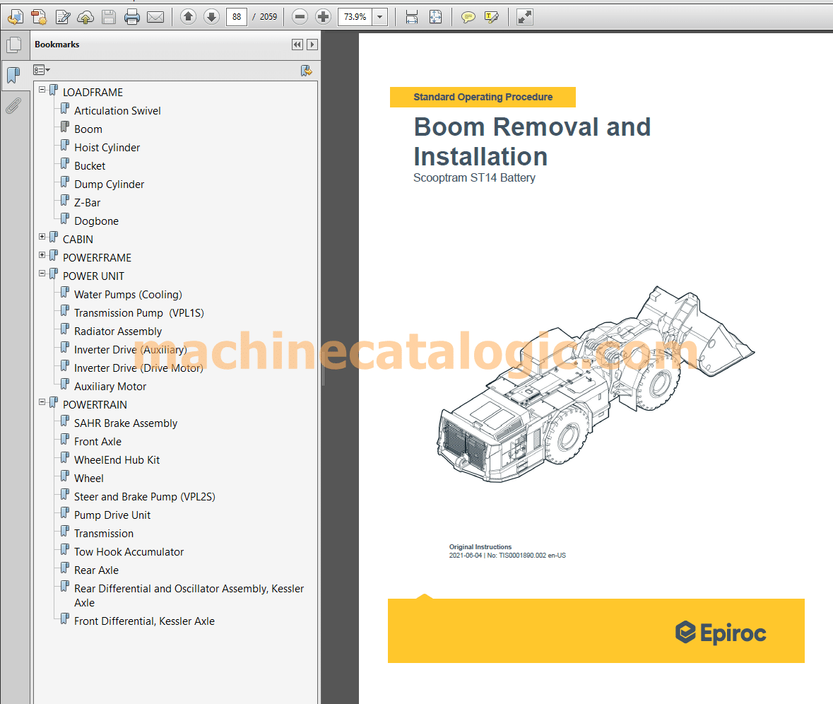The image size is (833, 704).
Task: Select the LOADFRAME bookmark
Action: [x=93, y=93]
